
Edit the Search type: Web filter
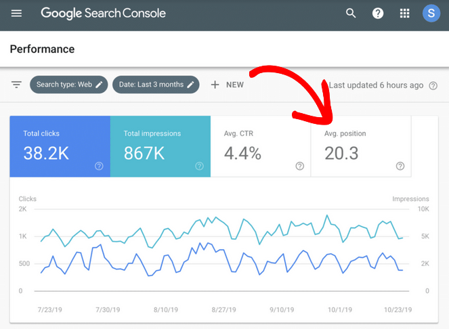(68, 85)
